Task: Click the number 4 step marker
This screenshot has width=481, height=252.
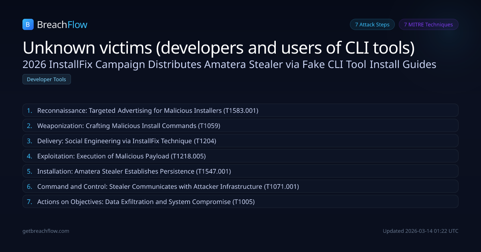Action: [x=29, y=156]
